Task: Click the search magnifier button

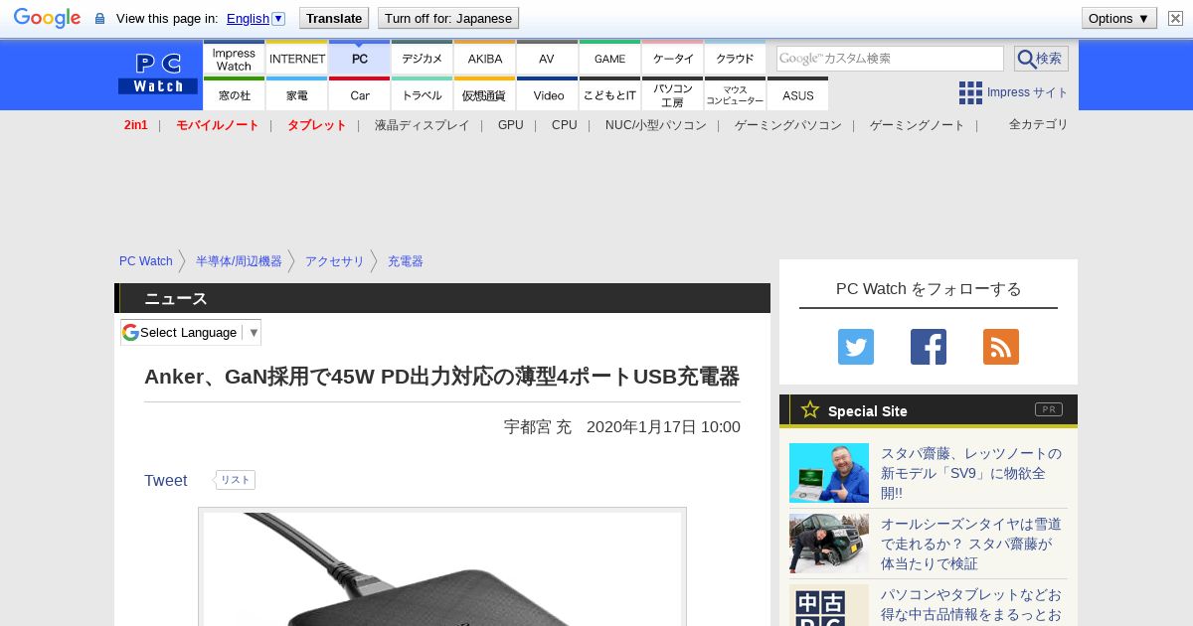Action: pyautogui.click(x=1041, y=59)
